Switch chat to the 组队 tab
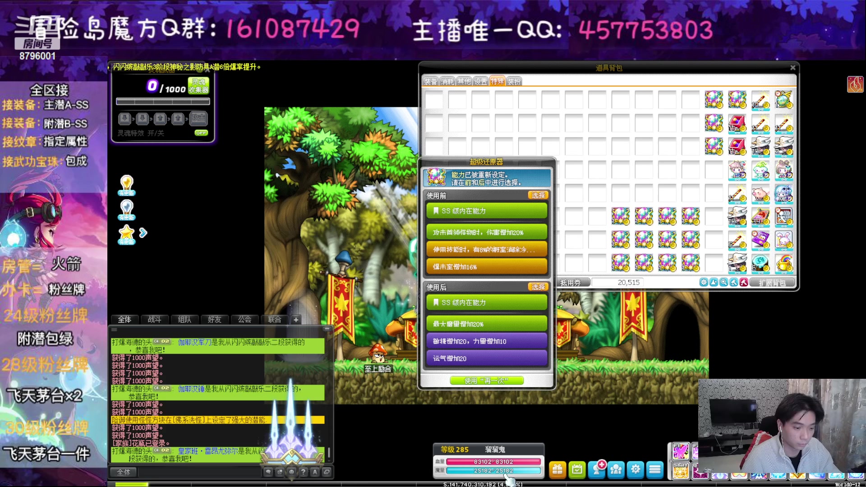Image resolution: width=866 pixels, height=487 pixels. tap(184, 320)
